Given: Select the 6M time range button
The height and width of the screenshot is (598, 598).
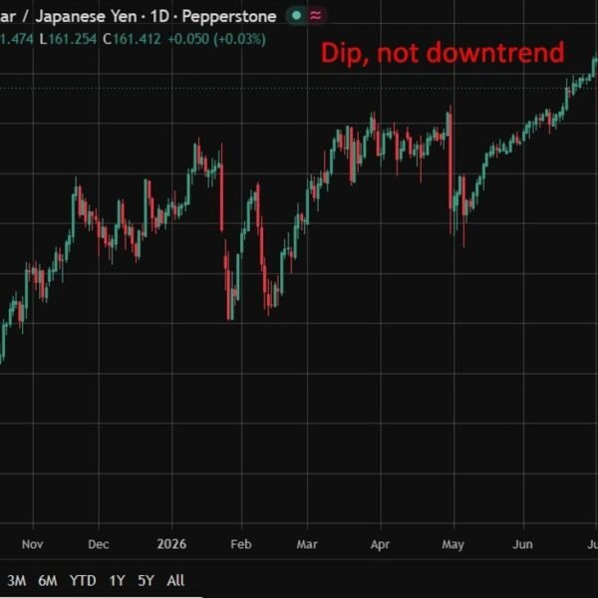Looking at the screenshot, I should click(48, 580).
